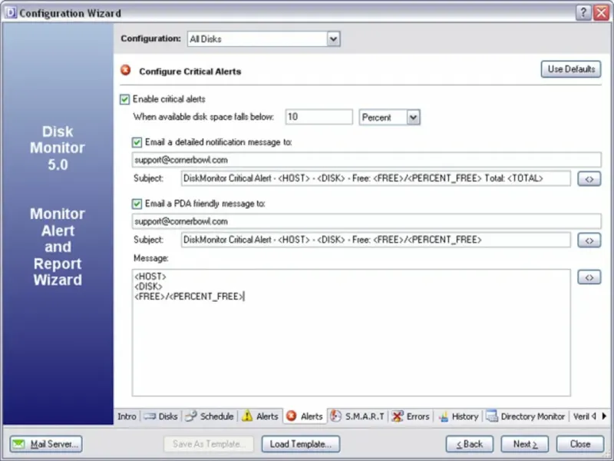
Task: Click the S.M.A.R.T tab icon
Action: tap(335, 416)
